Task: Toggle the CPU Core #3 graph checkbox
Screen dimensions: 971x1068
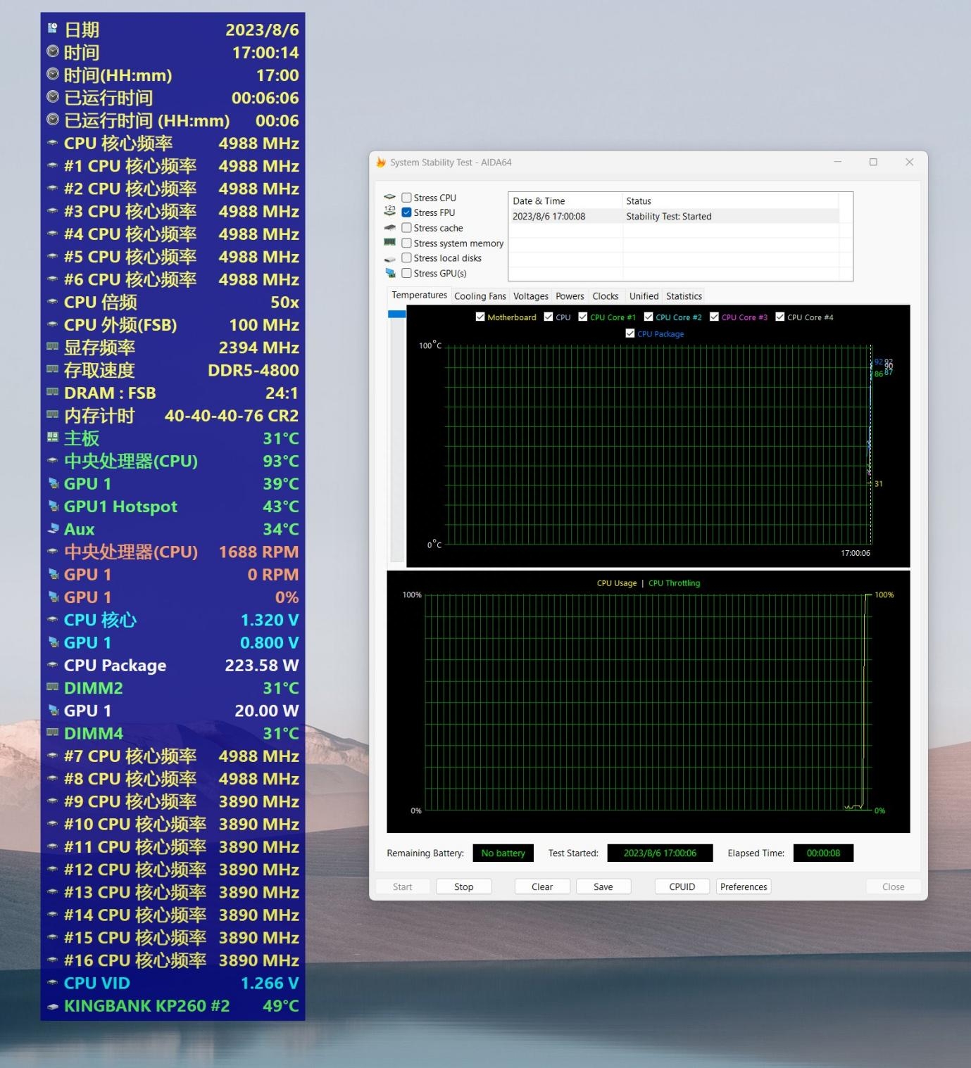Action: pyautogui.click(x=714, y=317)
